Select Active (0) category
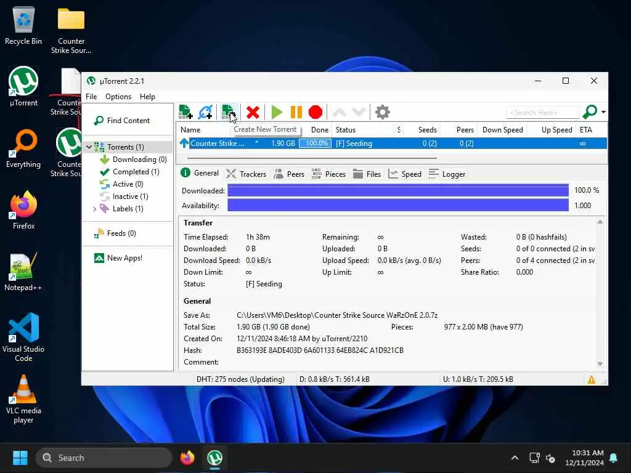The image size is (631, 473). coord(128,184)
